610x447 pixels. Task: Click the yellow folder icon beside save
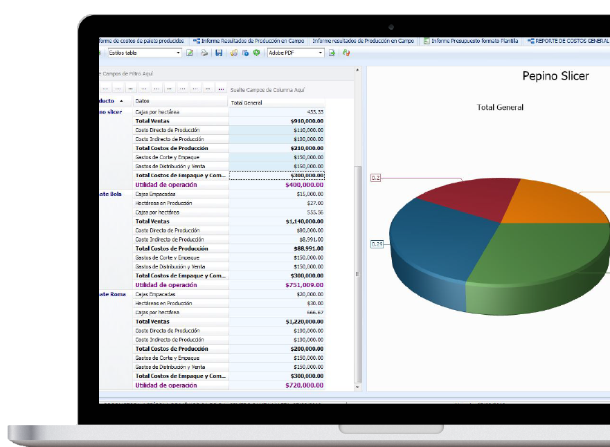(234, 53)
